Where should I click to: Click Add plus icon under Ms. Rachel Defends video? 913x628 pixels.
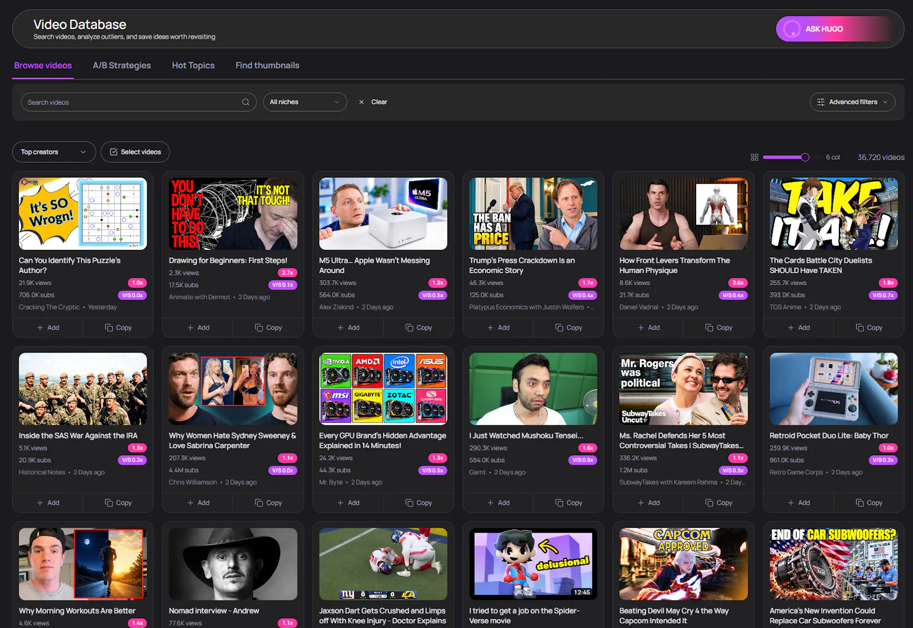click(640, 503)
